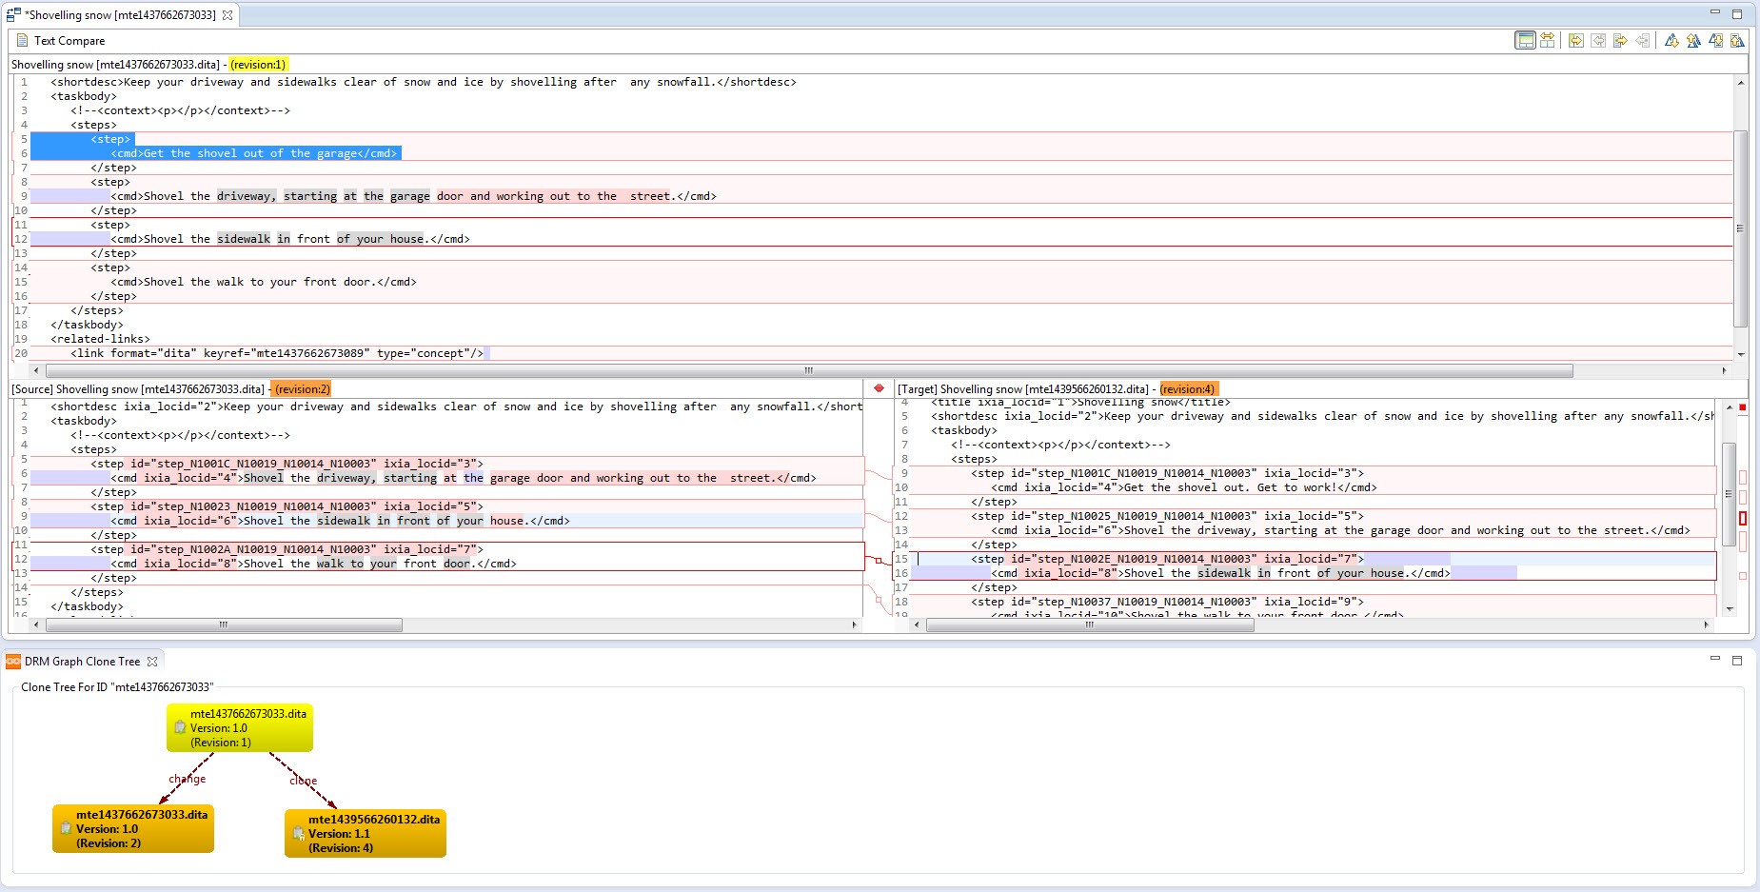
Task: Click ancestor line 9 'Shovel the driveway' command
Action: [413, 196]
